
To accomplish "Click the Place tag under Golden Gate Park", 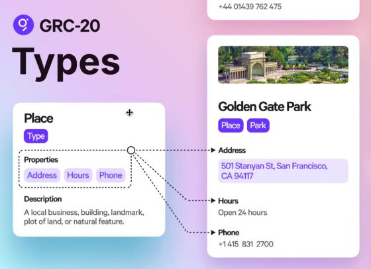I will [x=231, y=126].
